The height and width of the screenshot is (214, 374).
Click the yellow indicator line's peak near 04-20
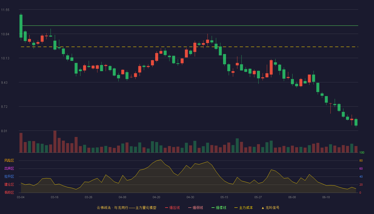(x=161, y=160)
